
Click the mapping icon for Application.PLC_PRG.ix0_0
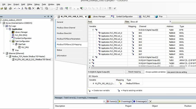[x=133, y=33]
